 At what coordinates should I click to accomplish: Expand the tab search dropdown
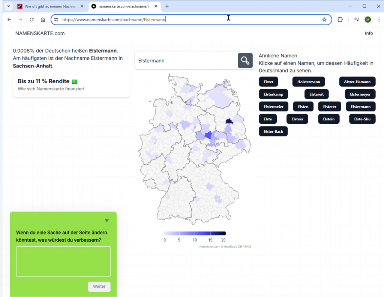8,6
